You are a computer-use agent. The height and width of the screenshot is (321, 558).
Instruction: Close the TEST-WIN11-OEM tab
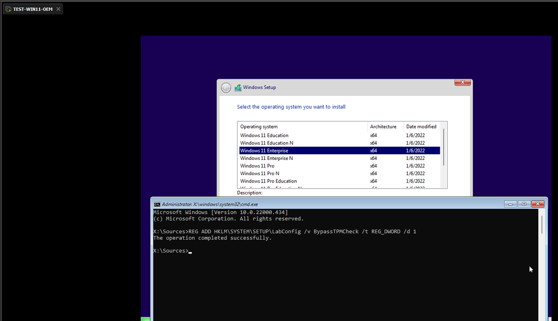point(58,9)
